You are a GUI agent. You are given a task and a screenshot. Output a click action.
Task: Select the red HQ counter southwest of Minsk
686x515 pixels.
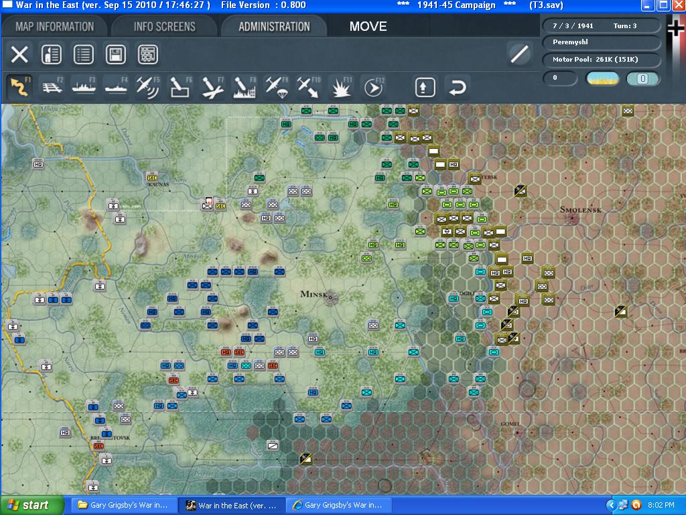tap(226, 351)
